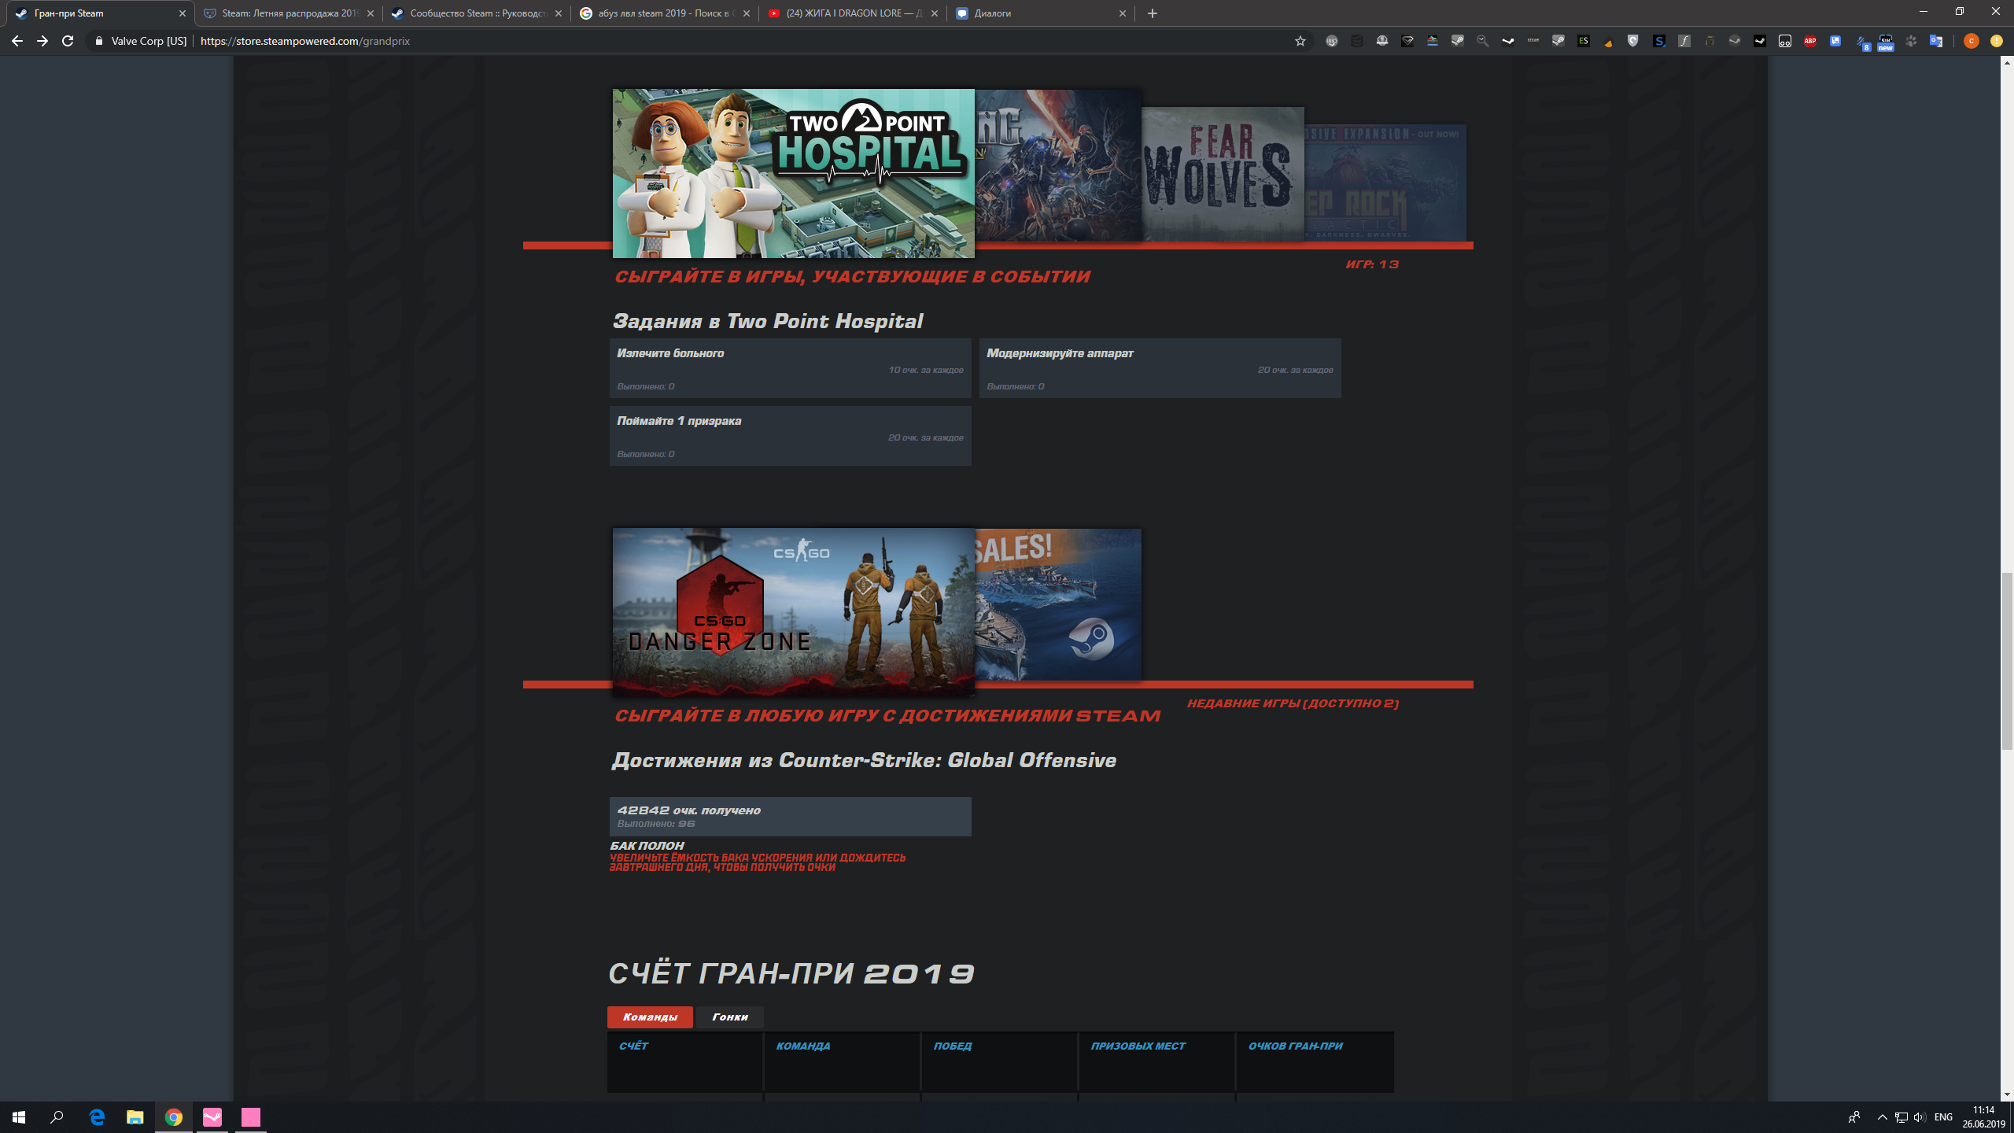Select the Deep Rock Galactic game thumbnail
The height and width of the screenshot is (1133, 2014).
pos(1385,182)
